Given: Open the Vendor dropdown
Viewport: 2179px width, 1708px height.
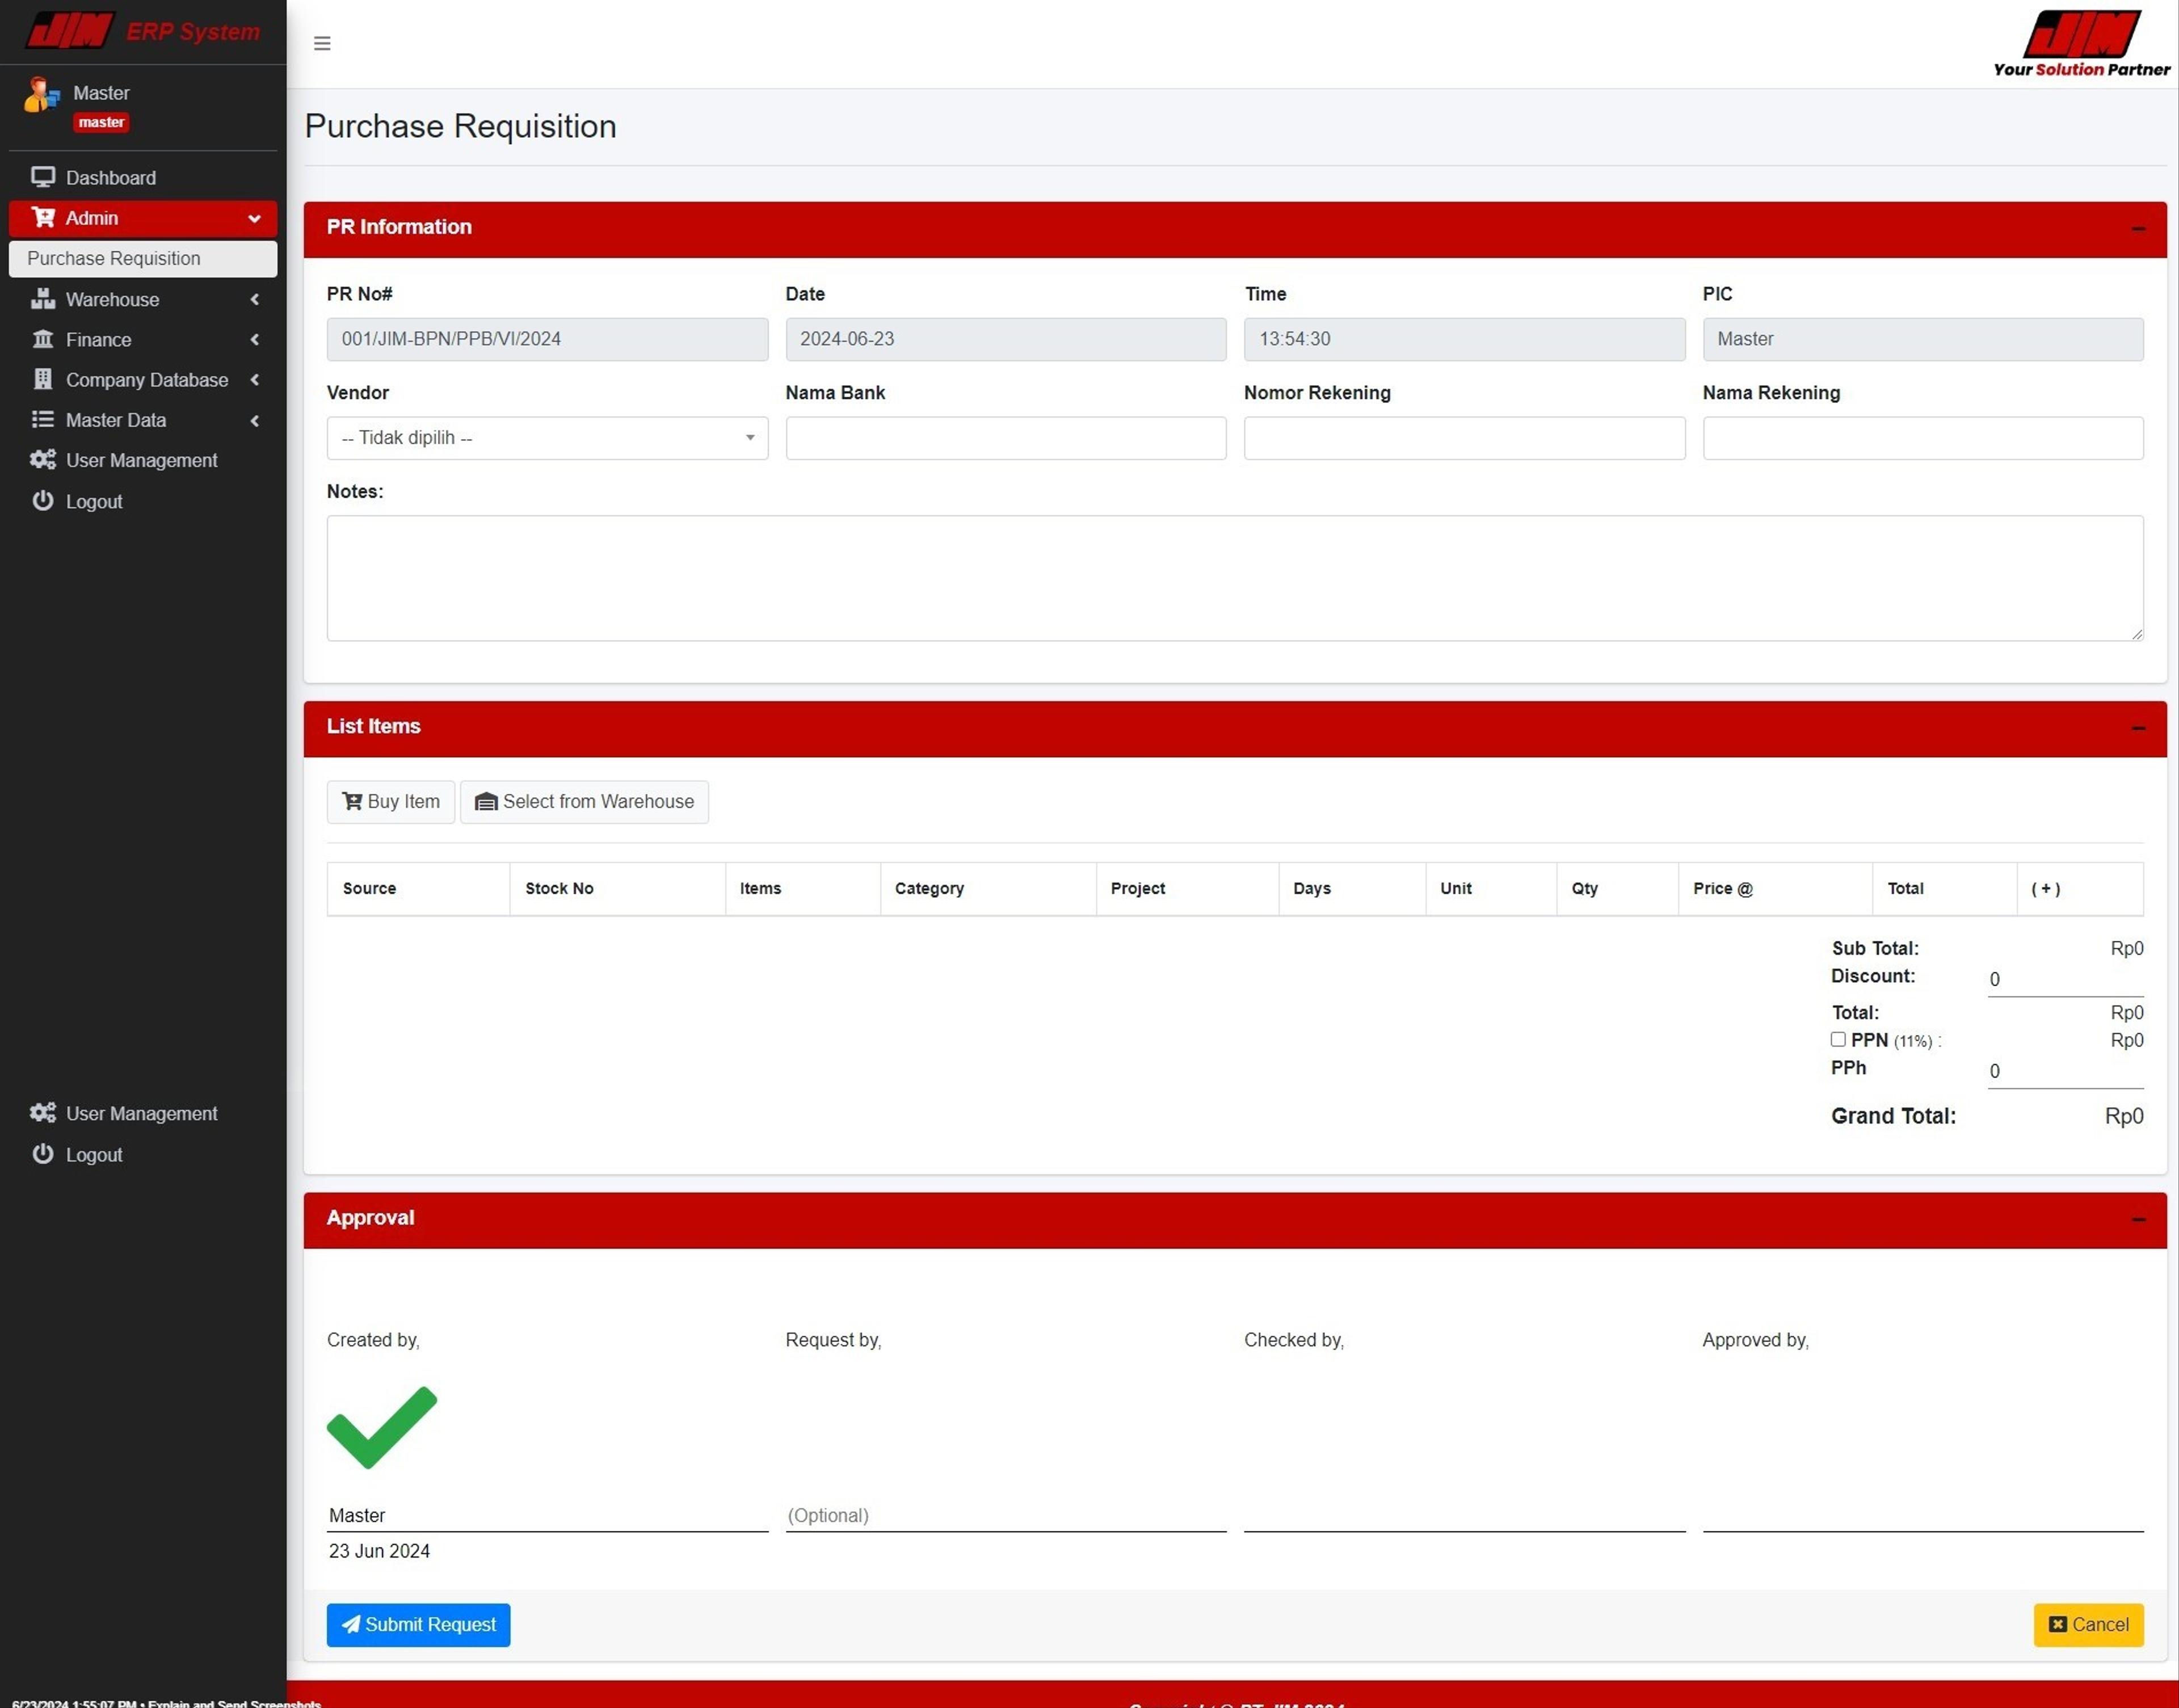Looking at the screenshot, I should tap(547, 438).
